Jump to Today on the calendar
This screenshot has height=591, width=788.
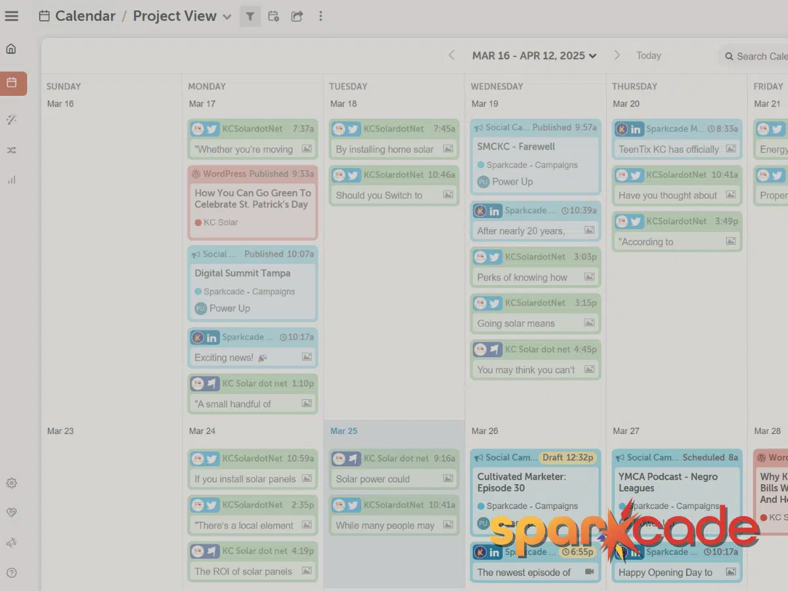click(x=648, y=56)
